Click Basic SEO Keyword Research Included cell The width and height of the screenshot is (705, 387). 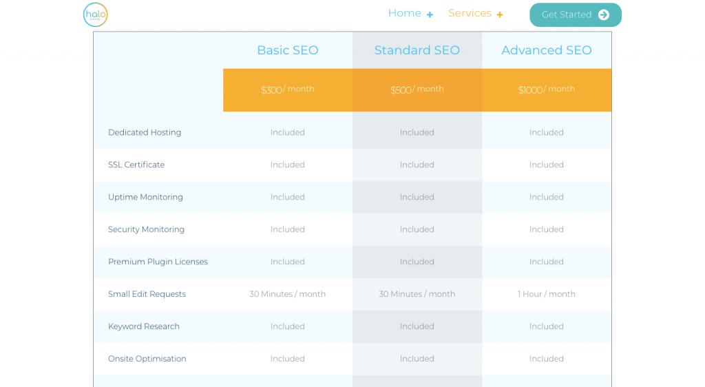click(288, 327)
